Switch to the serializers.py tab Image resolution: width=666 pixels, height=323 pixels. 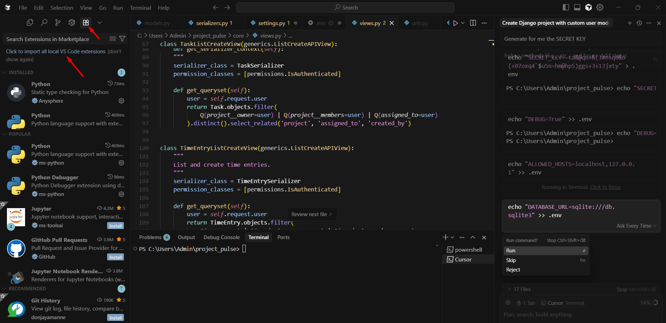(x=213, y=23)
